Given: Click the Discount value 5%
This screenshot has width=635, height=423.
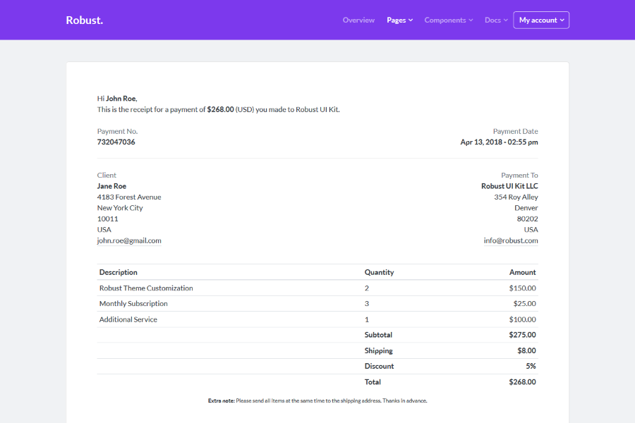Looking at the screenshot, I should 532,366.
